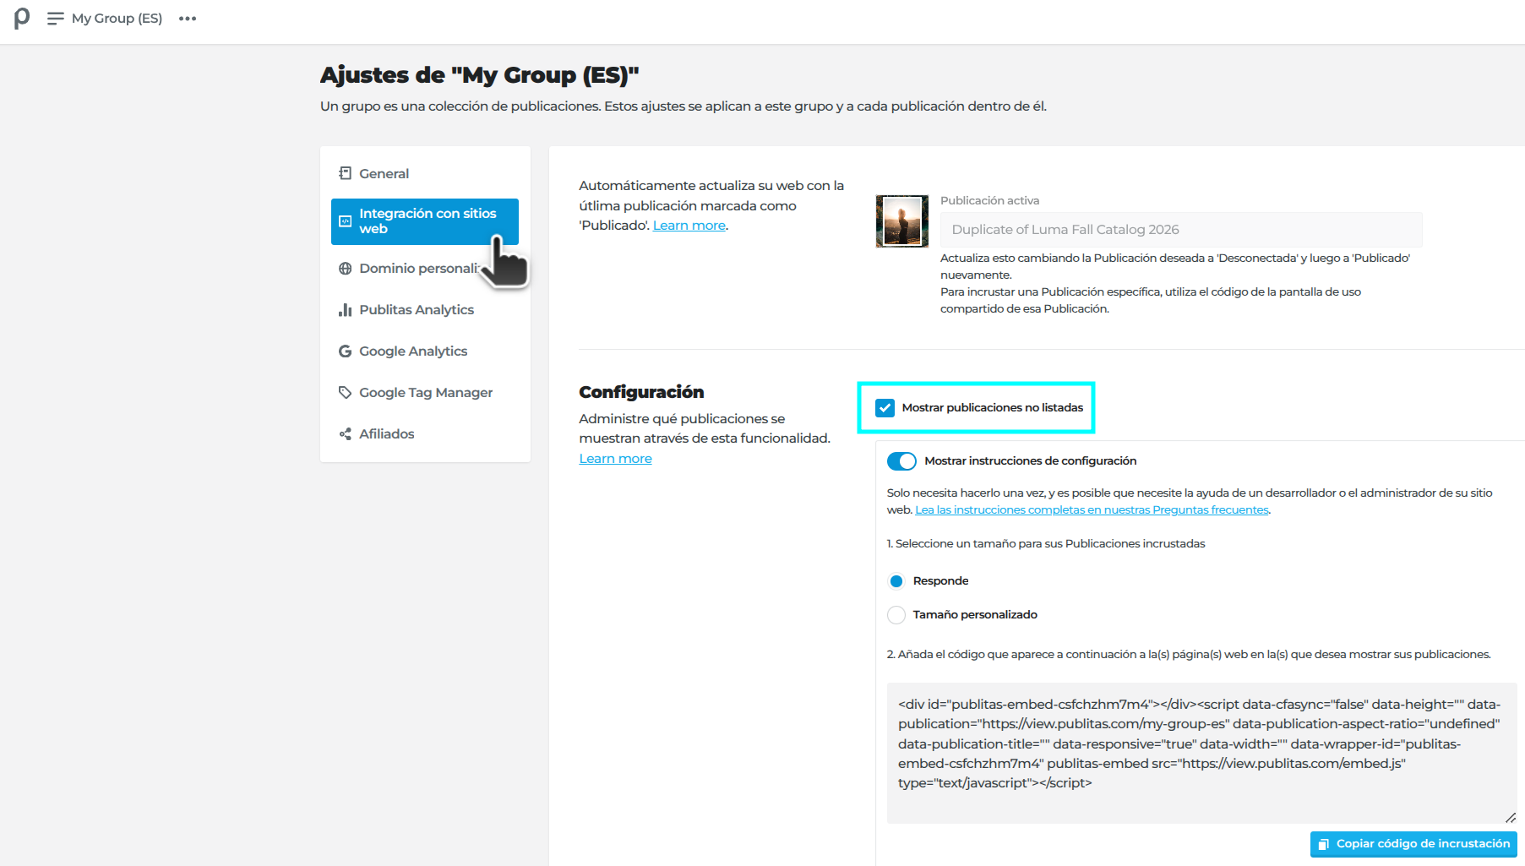Follow the Learn more link after 'Publicado'

click(689, 226)
